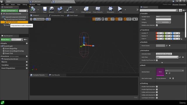Image resolution: width=187 pixels, height=105 pixels.
Task: Open the Debug menu
Action: [x=25, y=5]
